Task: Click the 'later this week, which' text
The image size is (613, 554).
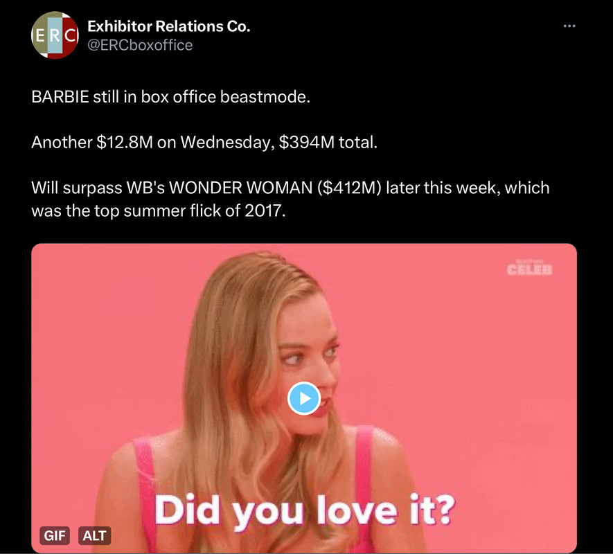Action: 468,188
